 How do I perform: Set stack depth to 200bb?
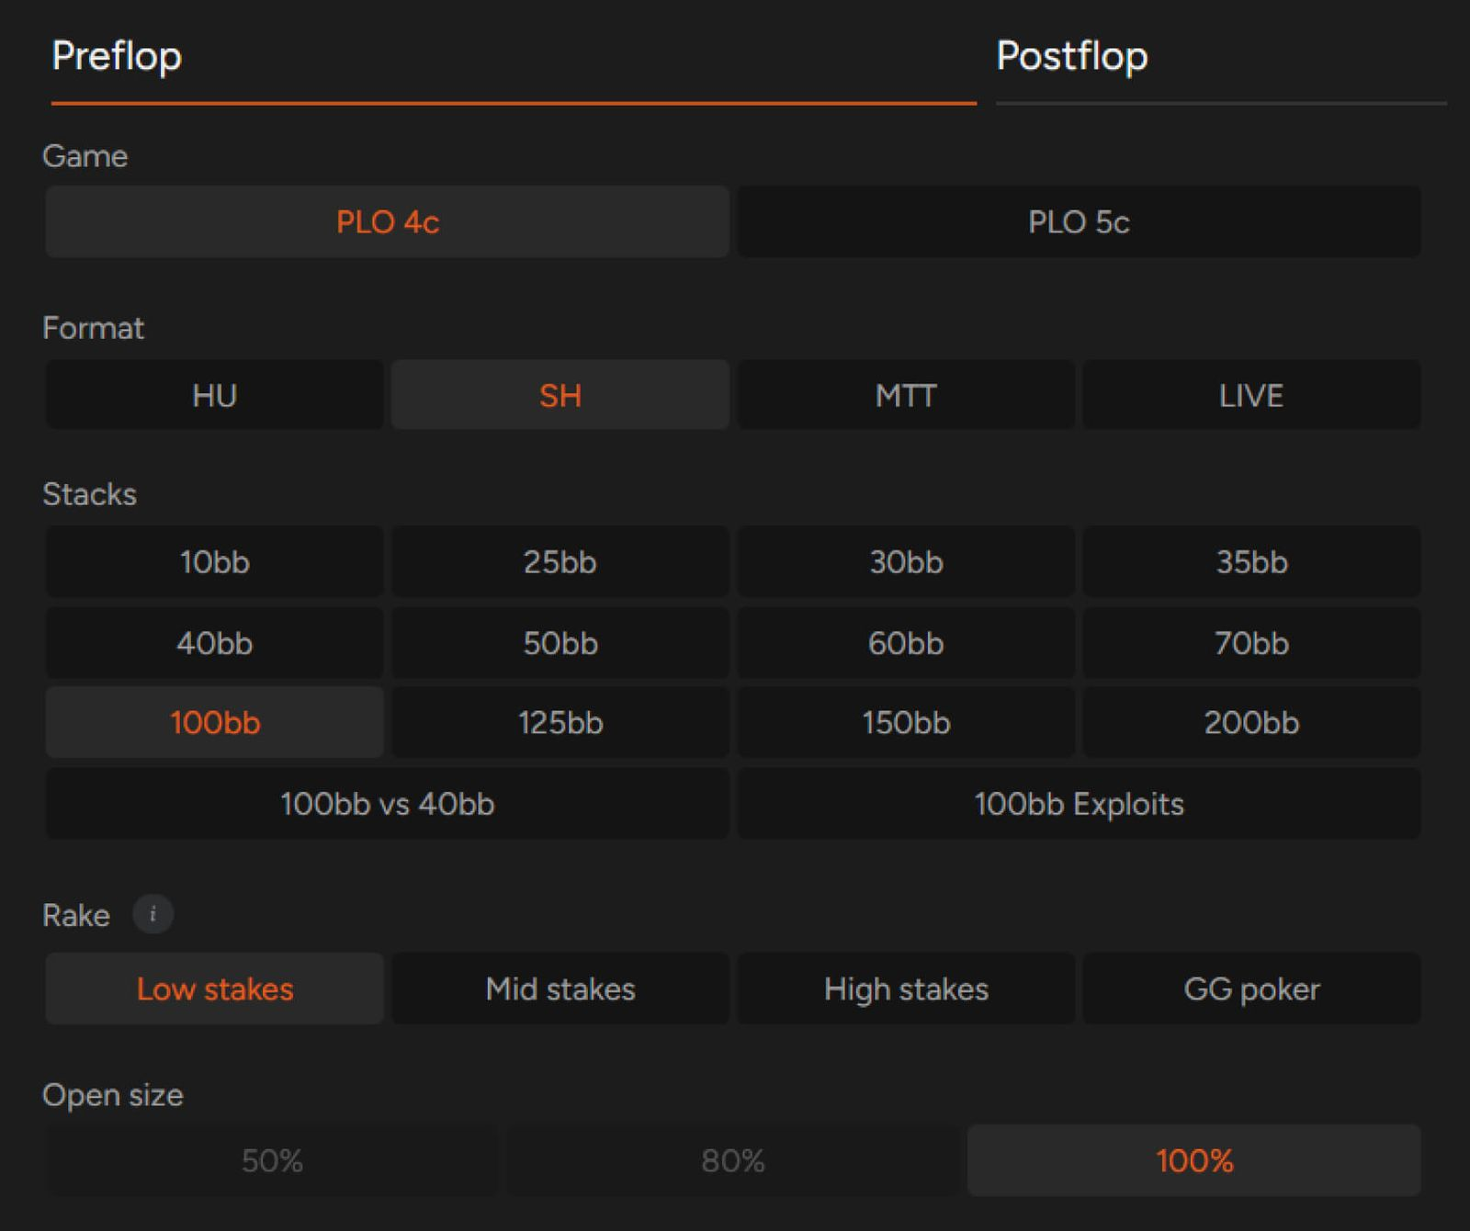(1251, 723)
